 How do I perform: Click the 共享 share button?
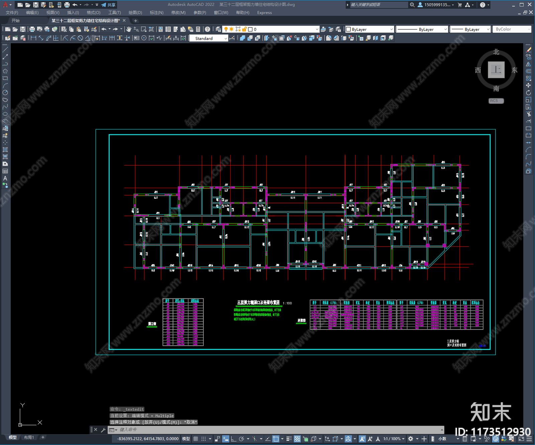coord(108,5)
